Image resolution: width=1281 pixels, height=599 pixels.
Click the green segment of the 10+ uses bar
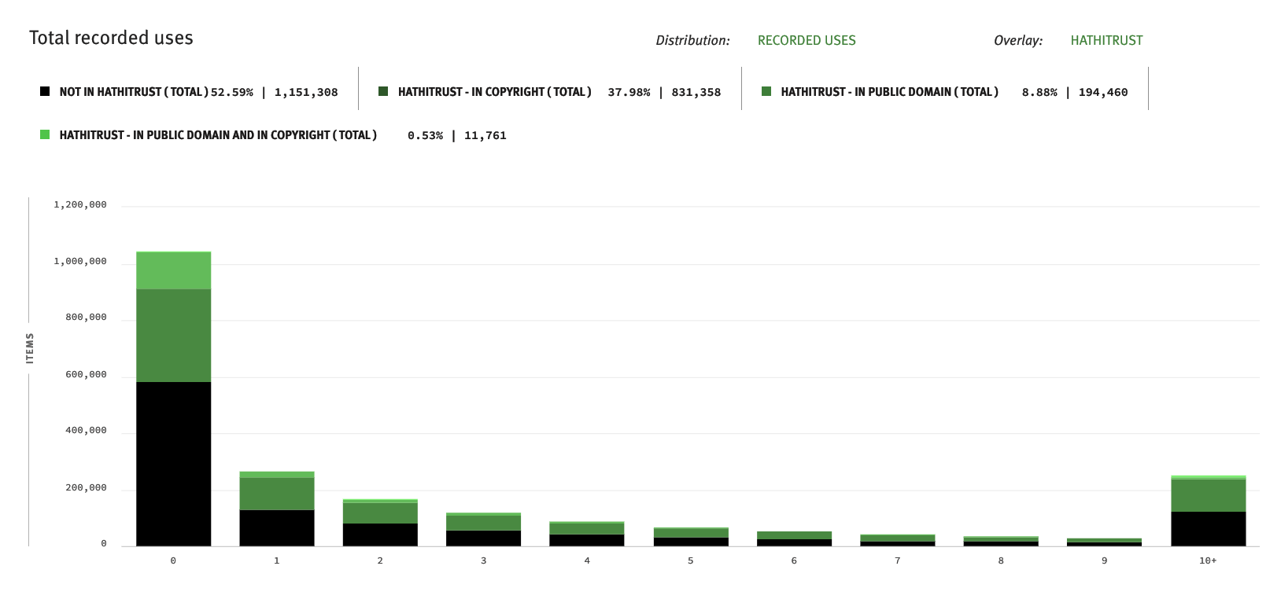click(x=1208, y=495)
